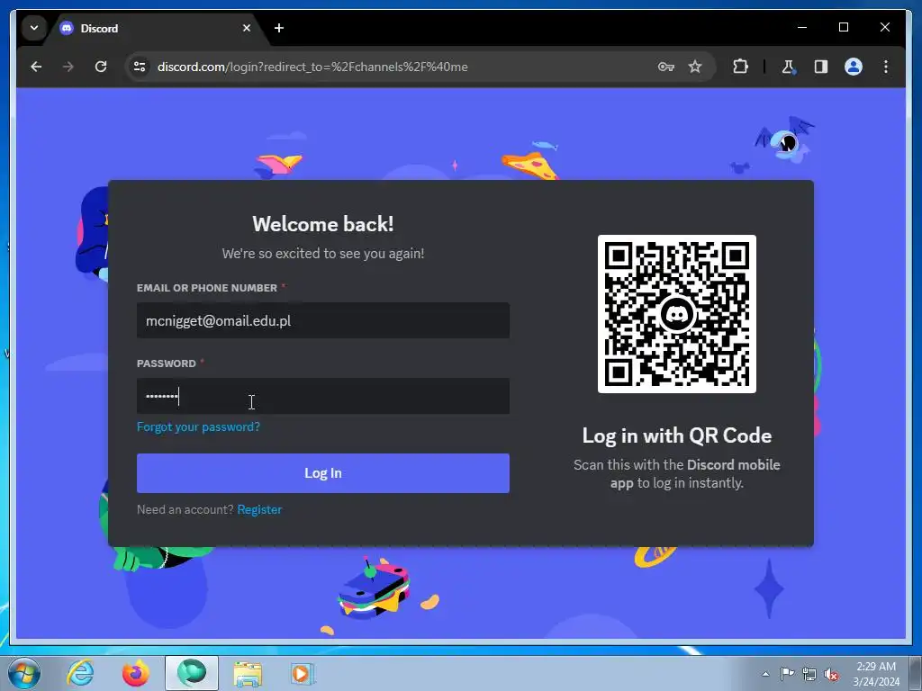The width and height of the screenshot is (922, 691).
Task: Reload the Discord login page
Action: (101, 67)
